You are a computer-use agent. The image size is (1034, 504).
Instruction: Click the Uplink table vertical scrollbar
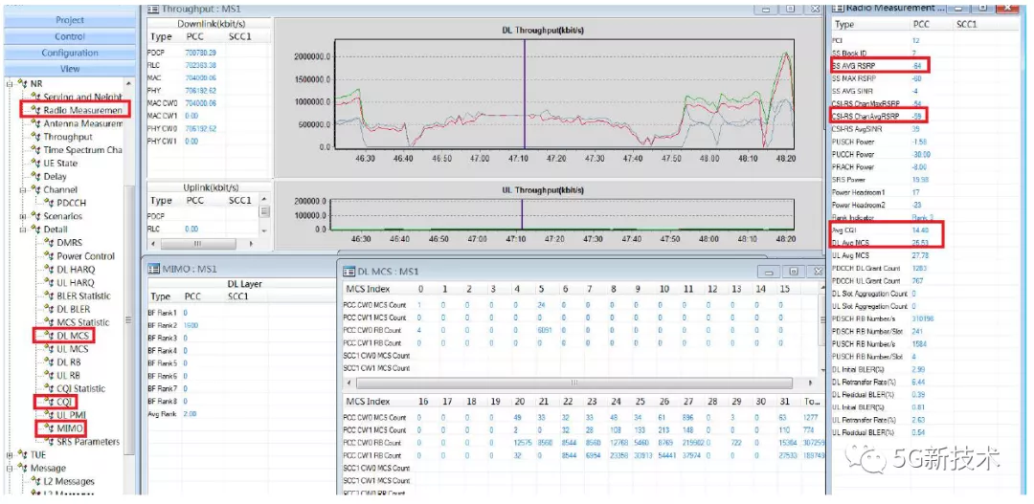pos(264,213)
